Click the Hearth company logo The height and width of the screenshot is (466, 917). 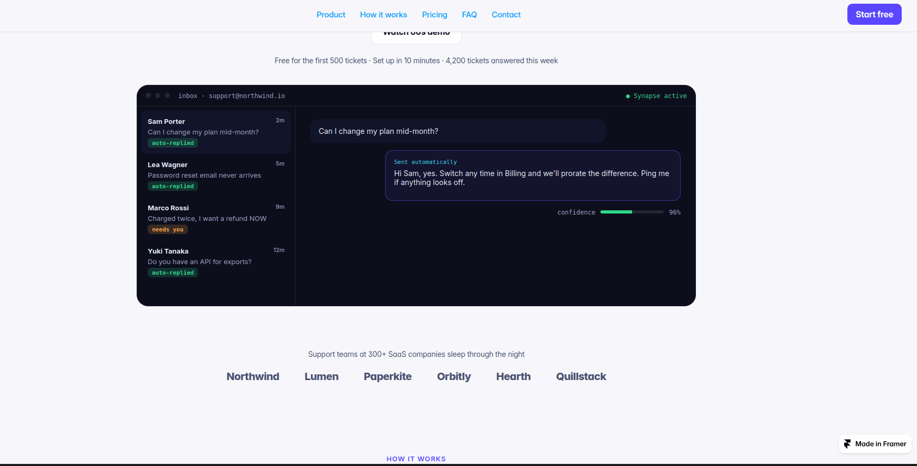(x=513, y=376)
